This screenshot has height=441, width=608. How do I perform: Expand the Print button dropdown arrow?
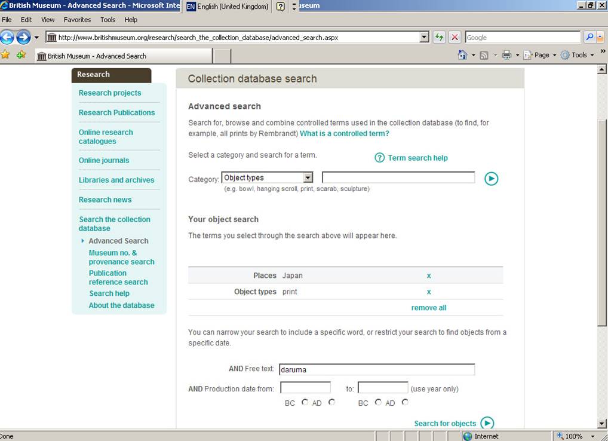pos(517,56)
